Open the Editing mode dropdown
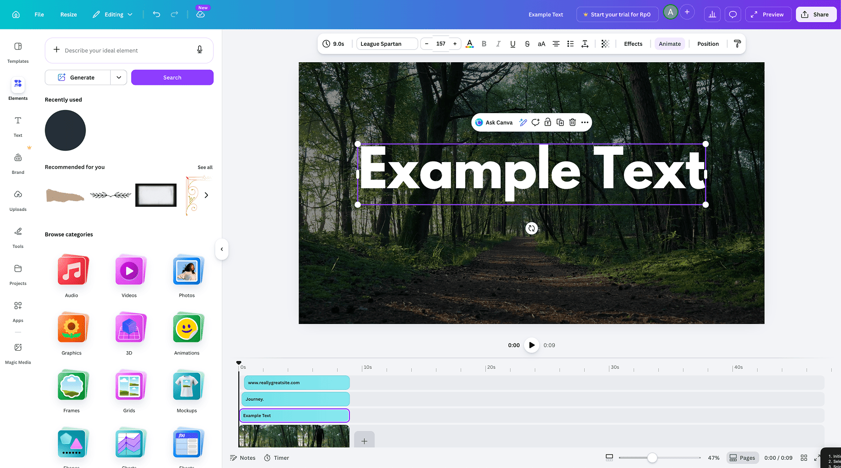Viewport: 841px width, 468px height. tap(113, 14)
